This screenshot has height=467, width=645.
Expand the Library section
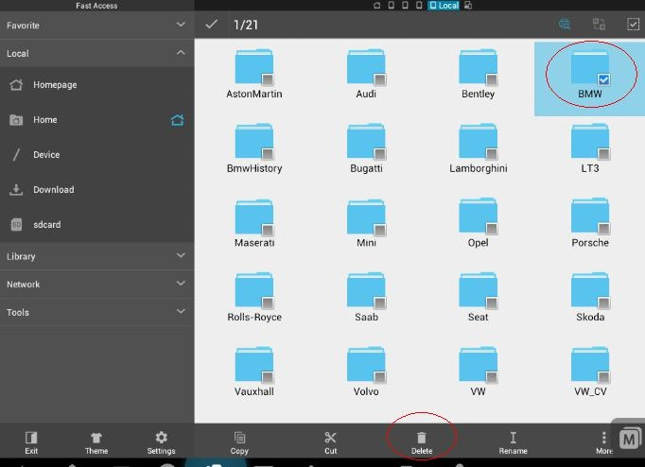pos(96,256)
